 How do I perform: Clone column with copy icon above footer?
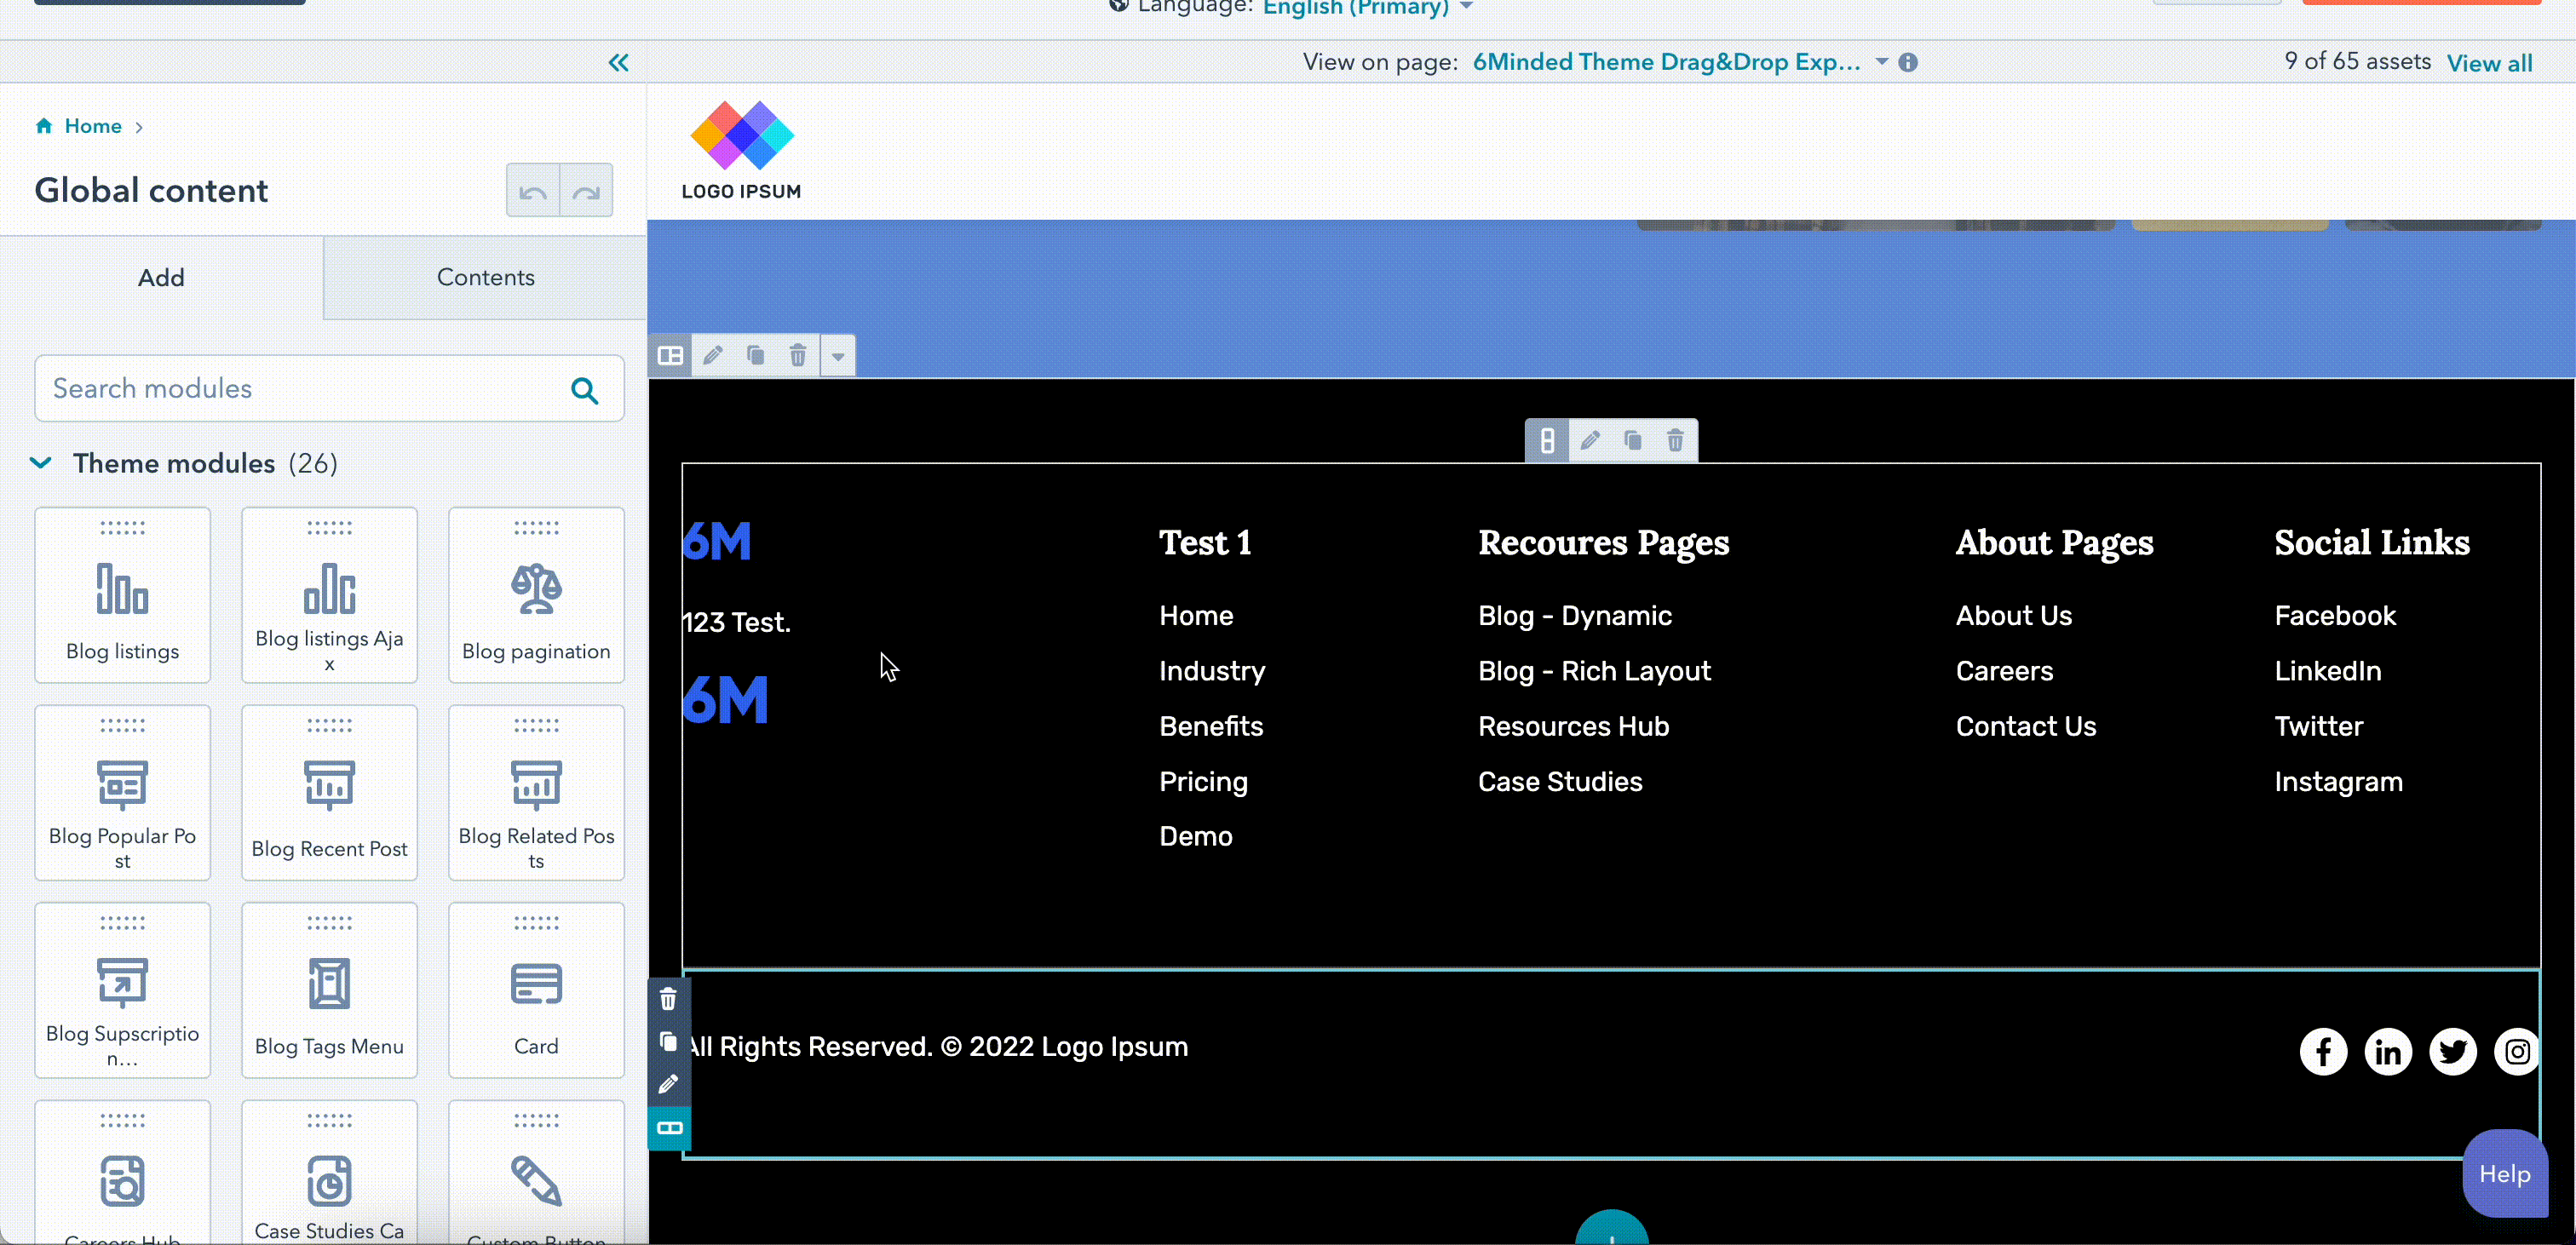point(1633,441)
